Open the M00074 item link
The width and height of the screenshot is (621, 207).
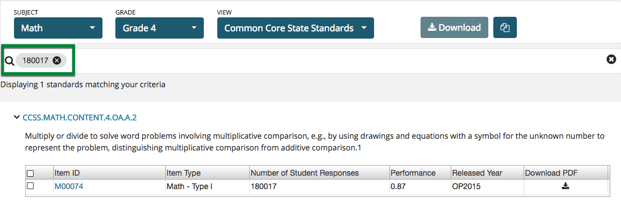click(69, 186)
